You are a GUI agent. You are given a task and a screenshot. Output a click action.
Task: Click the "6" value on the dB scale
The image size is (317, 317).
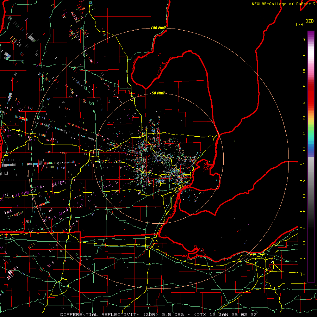[304, 55]
